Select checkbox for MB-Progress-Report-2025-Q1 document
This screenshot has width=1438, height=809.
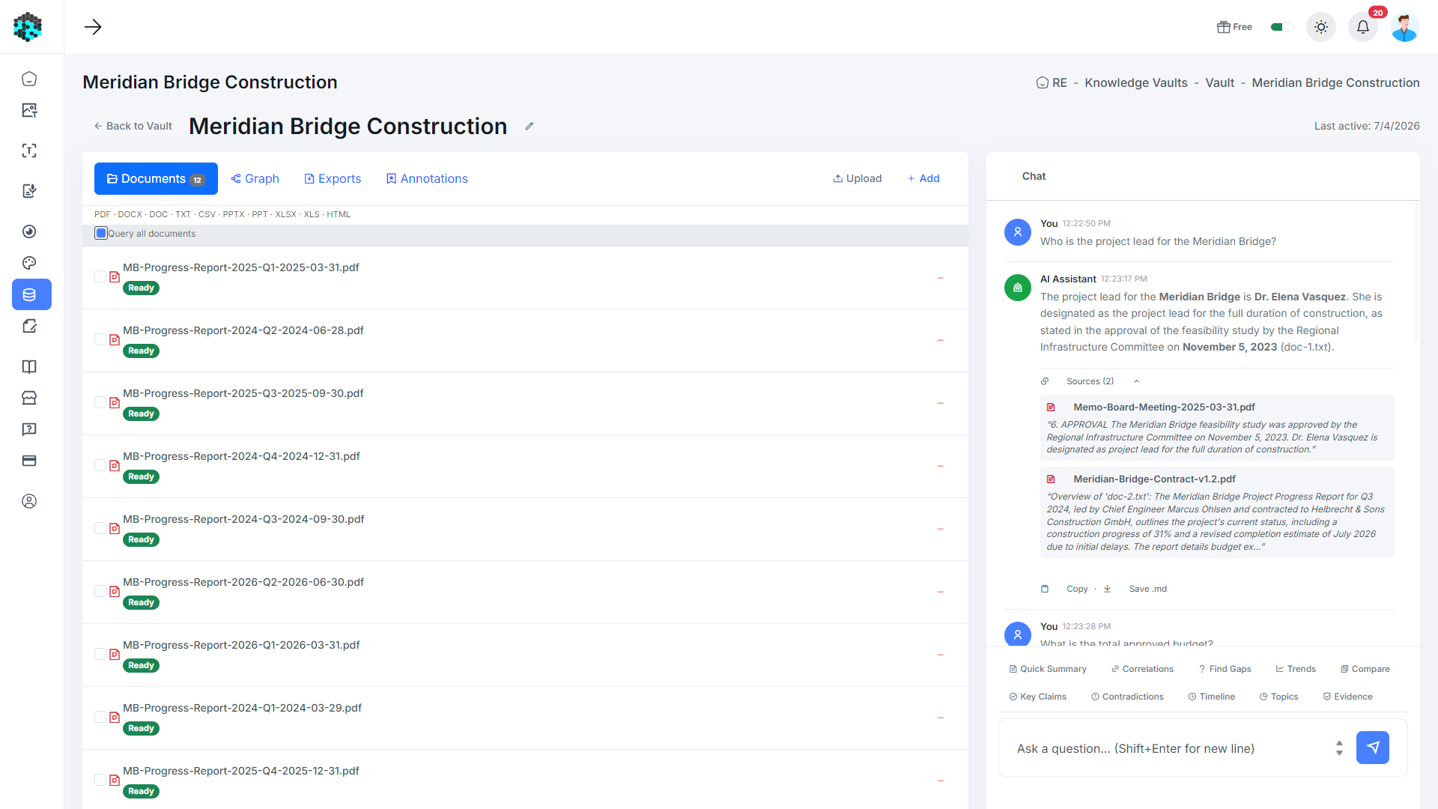point(100,276)
